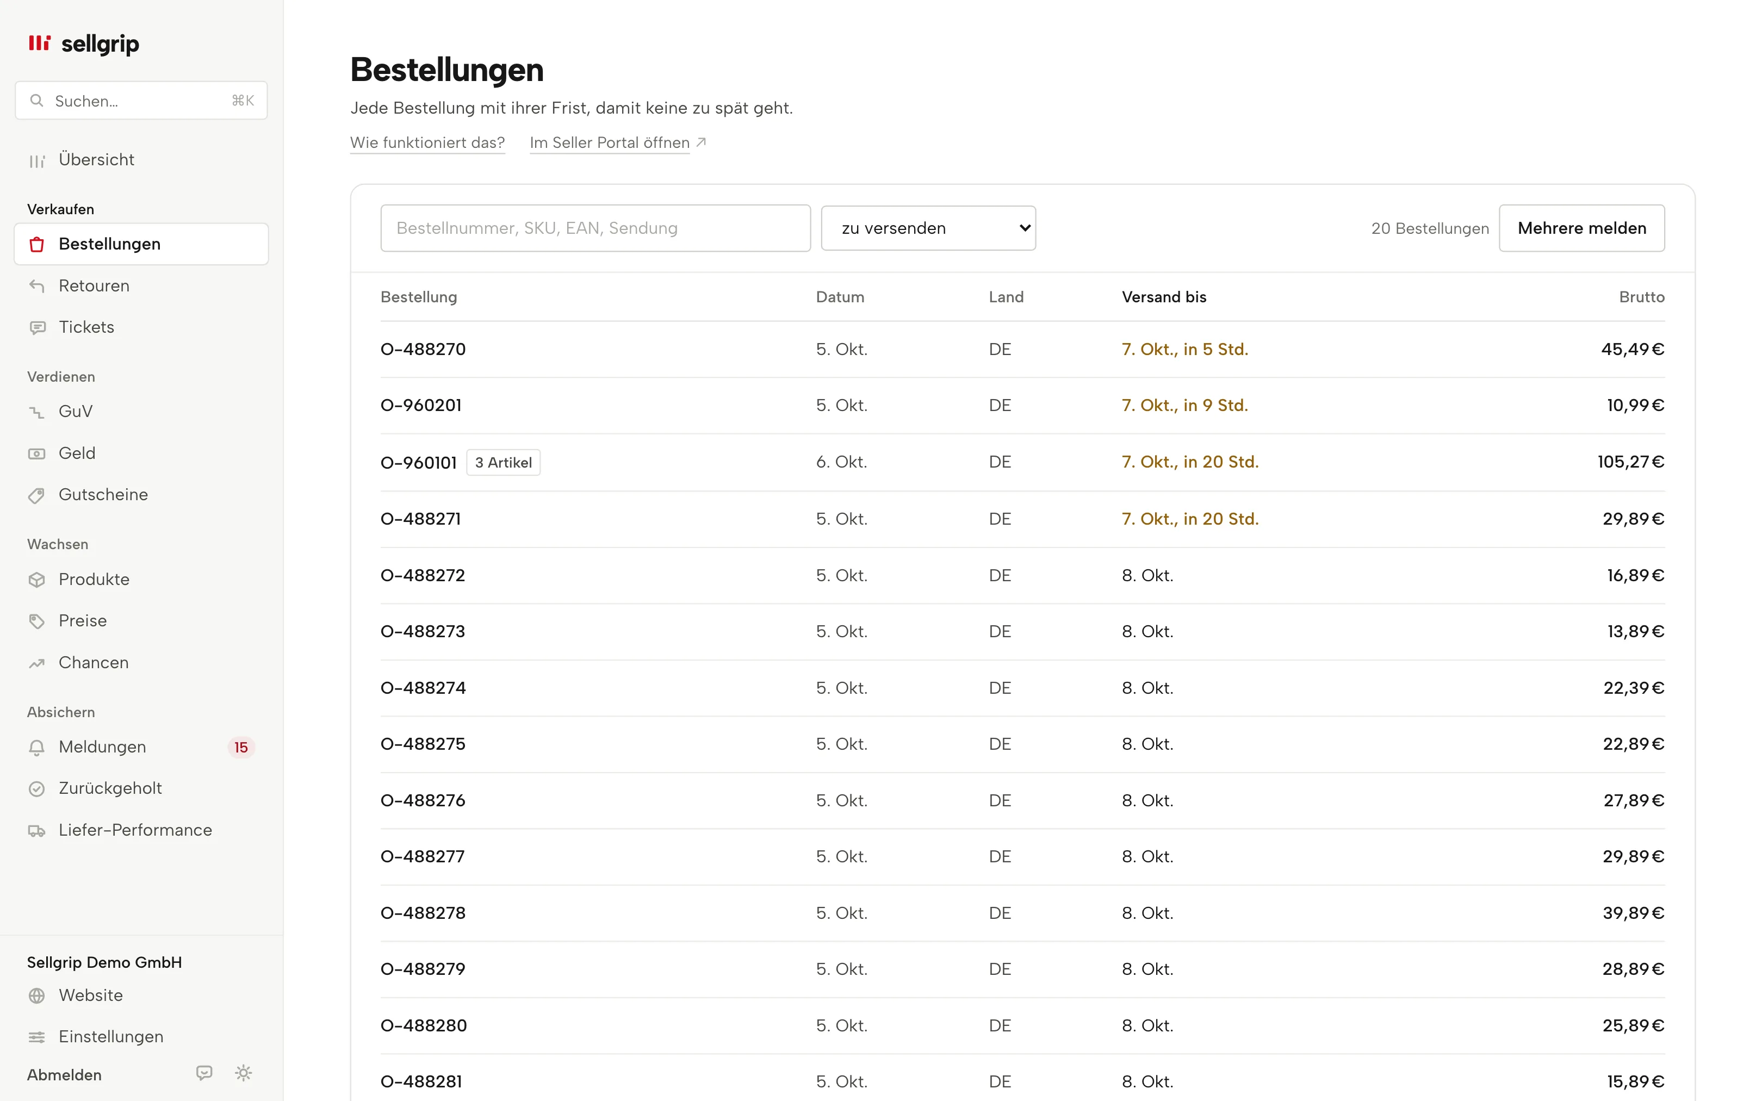The image size is (1762, 1101).
Task: Click the Gutscheine tag icon
Action: tap(37, 495)
